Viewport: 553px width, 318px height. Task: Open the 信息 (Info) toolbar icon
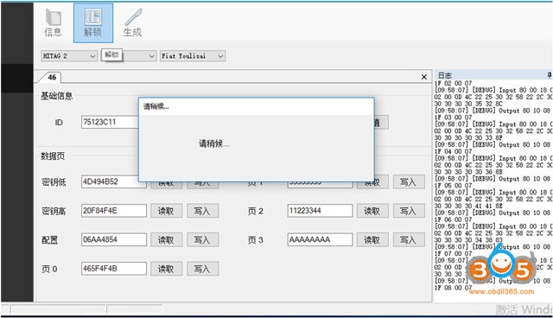point(54,23)
